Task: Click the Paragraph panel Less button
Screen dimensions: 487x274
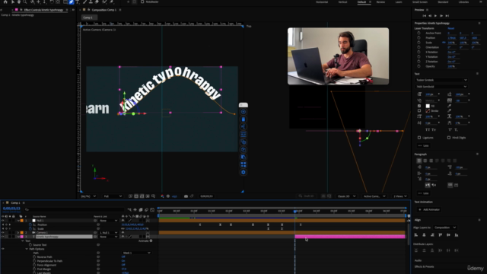Action: click(424, 193)
